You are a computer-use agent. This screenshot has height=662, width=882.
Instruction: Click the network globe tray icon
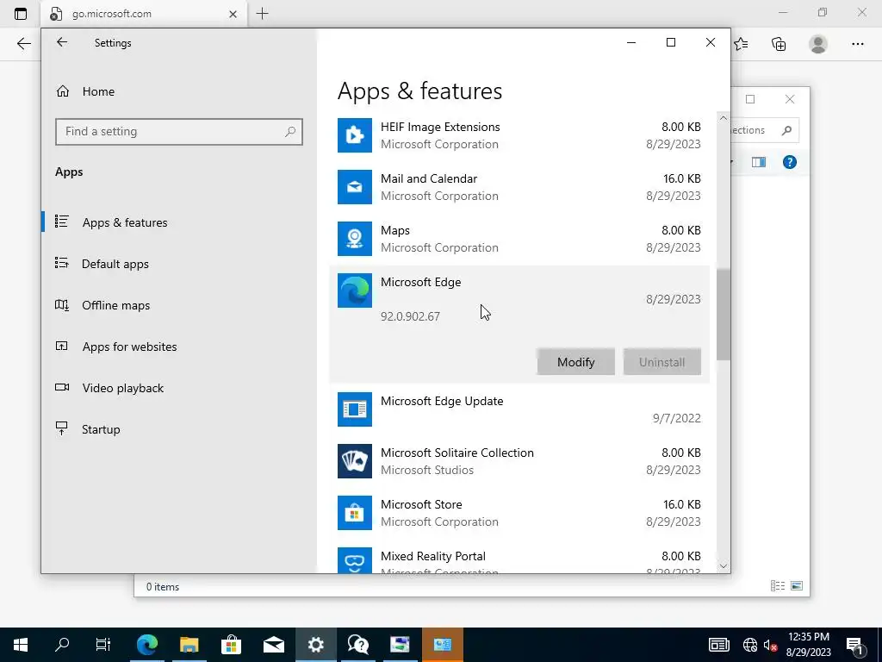pos(750,645)
